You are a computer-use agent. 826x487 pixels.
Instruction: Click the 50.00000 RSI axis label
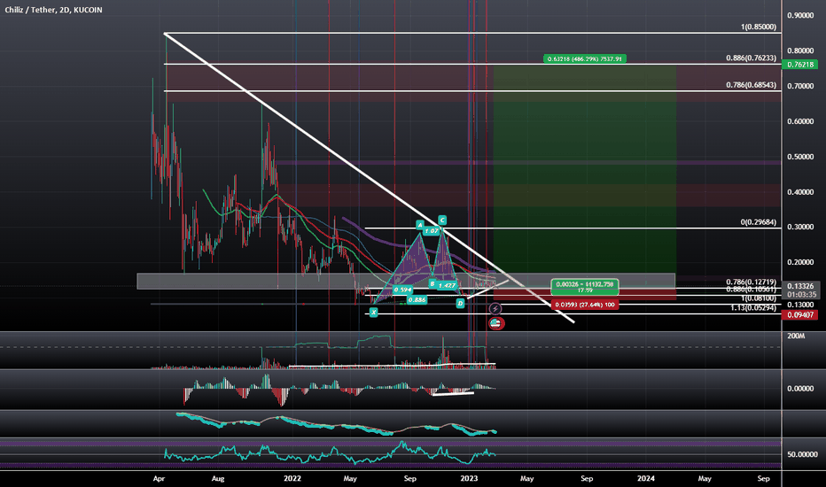click(x=803, y=454)
